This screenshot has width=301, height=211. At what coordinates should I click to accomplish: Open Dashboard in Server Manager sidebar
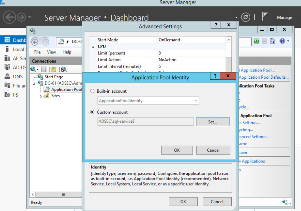(x=13, y=40)
